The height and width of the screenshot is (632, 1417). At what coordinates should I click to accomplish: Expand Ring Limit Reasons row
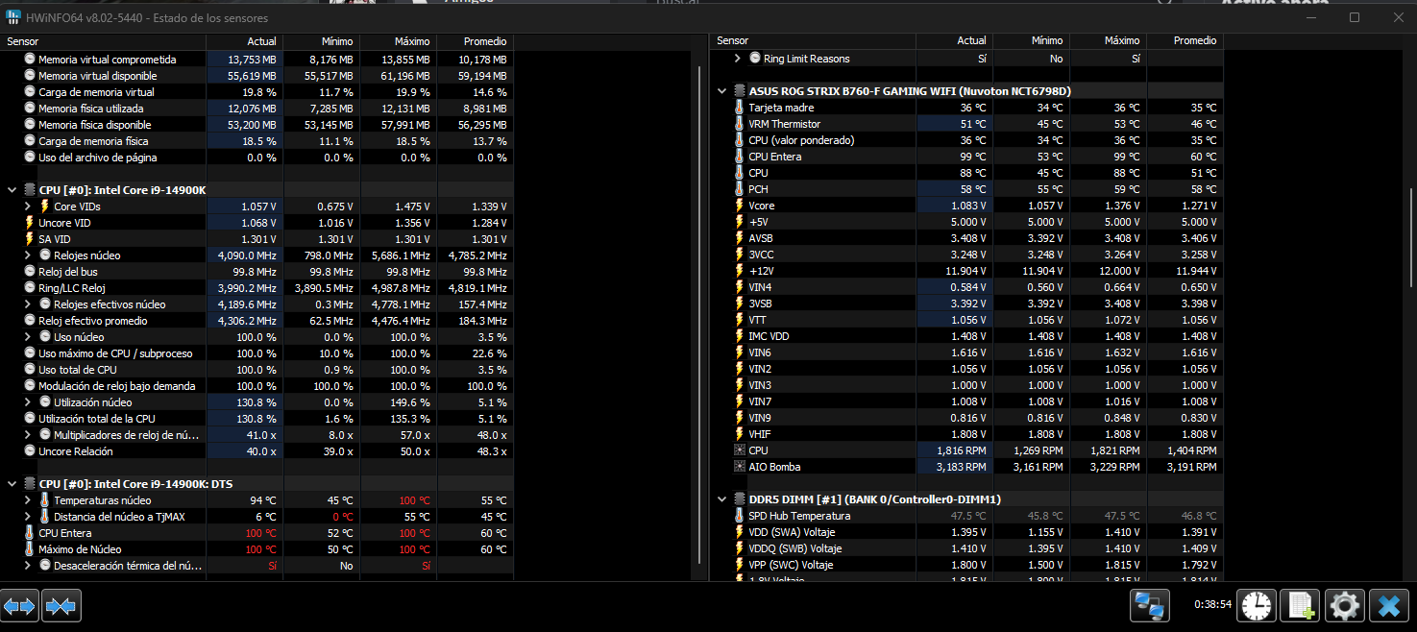point(738,59)
